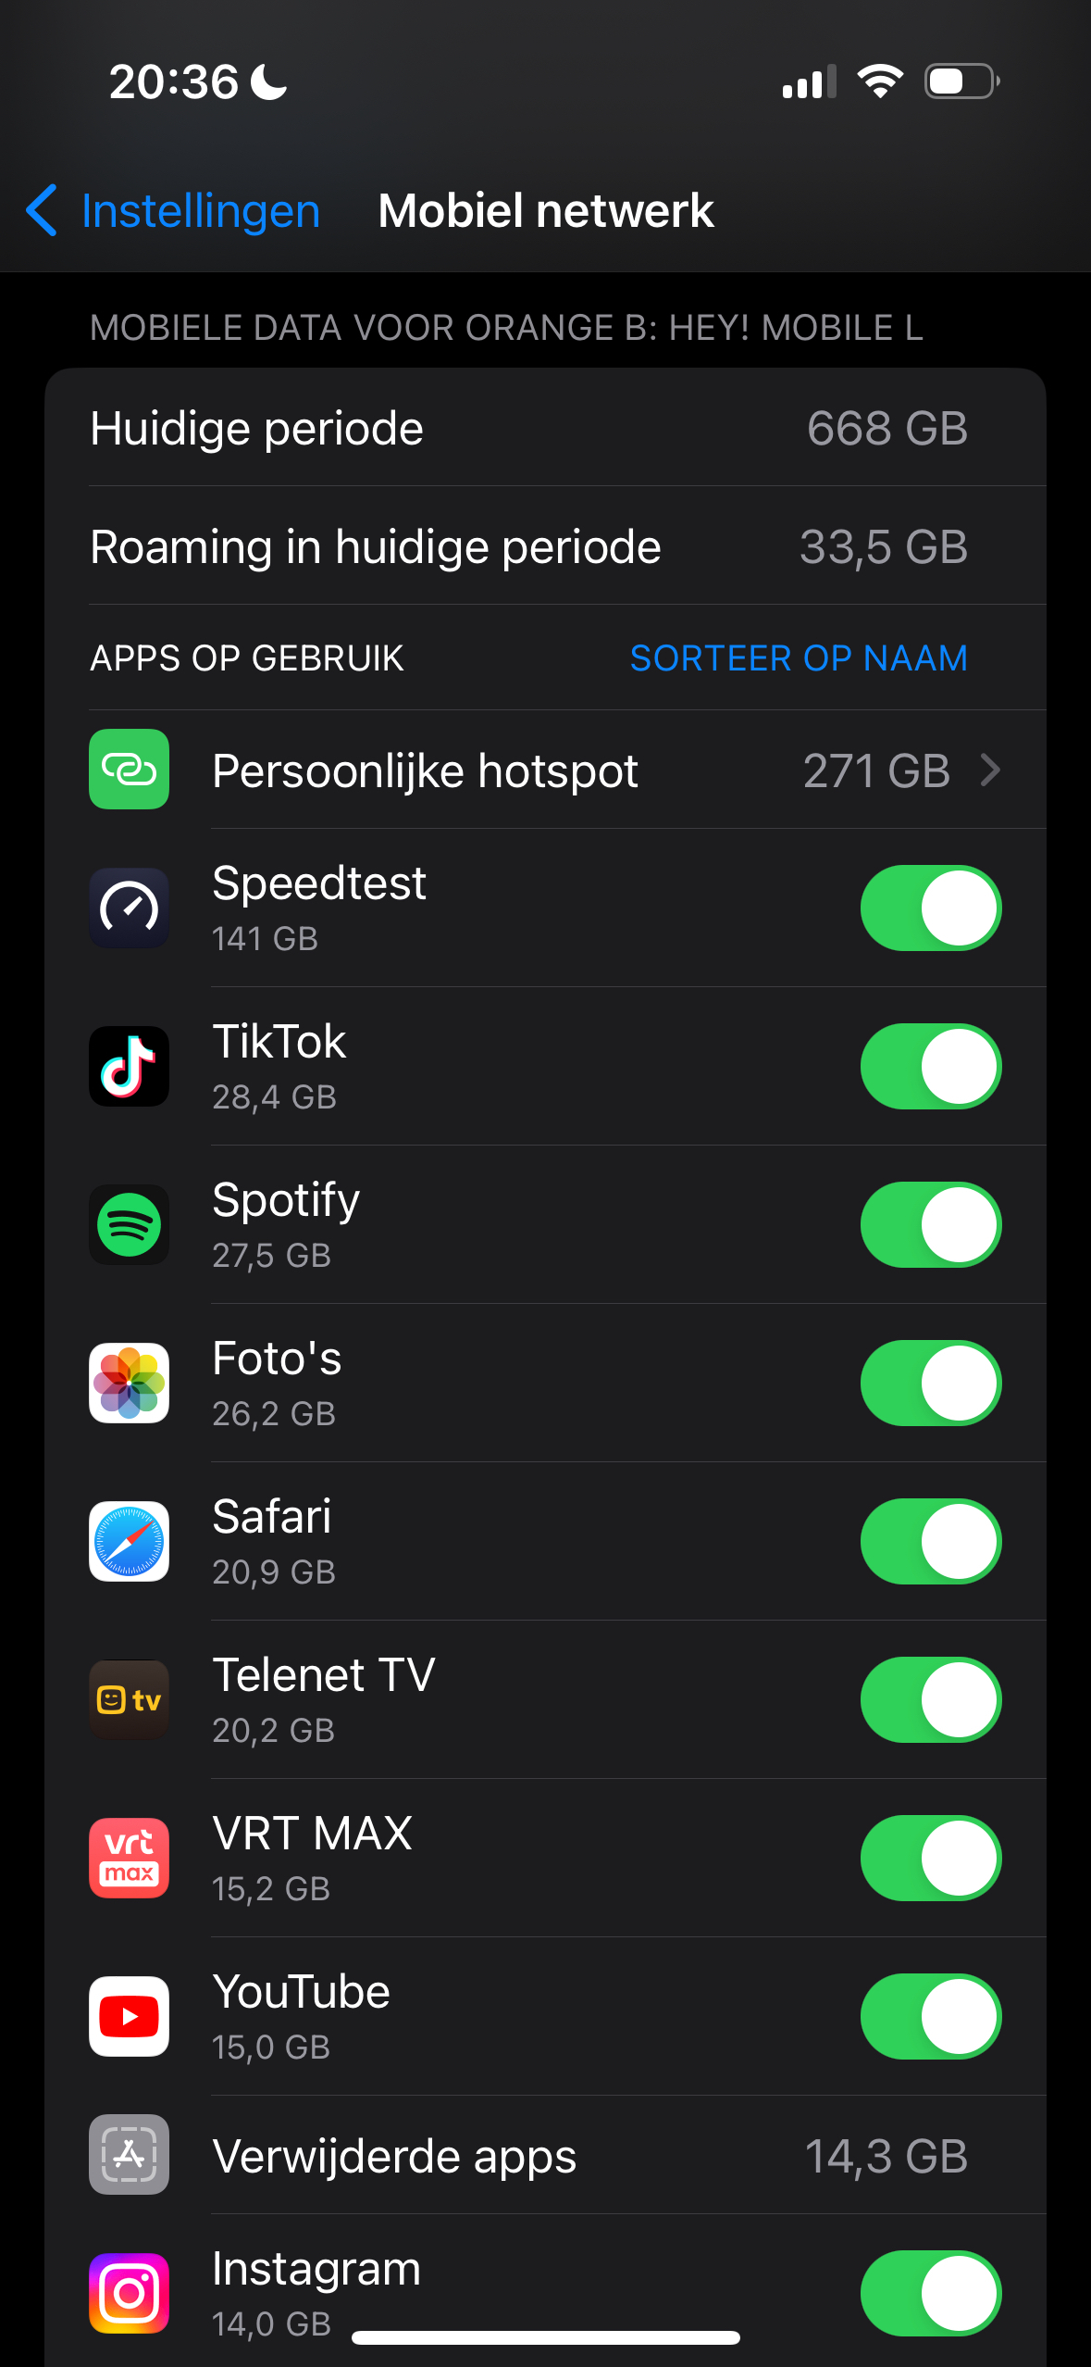Turn off TikTok mobile data switch
Image resolution: width=1091 pixels, height=2367 pixels.
[x=930, y=1067]
